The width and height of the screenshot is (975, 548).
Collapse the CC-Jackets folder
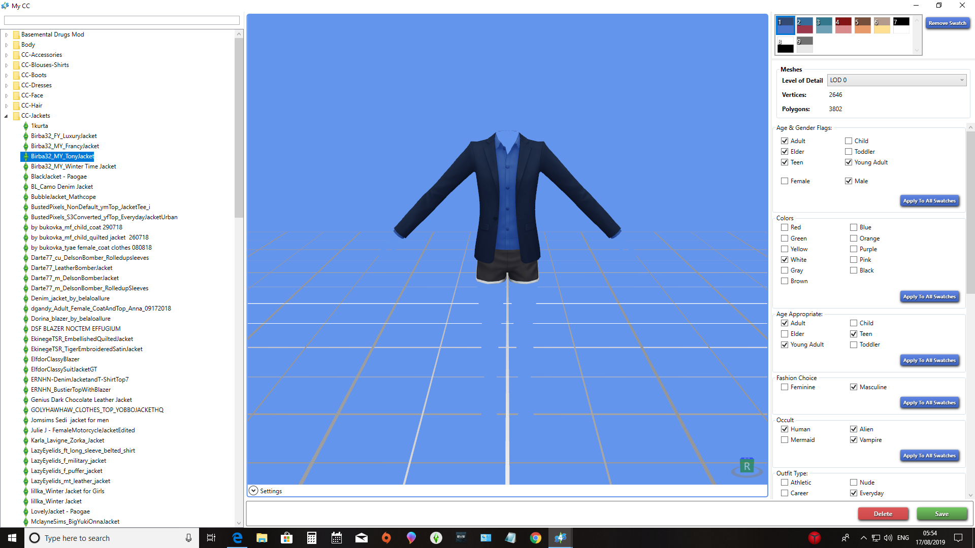click(x=7, y=116)
